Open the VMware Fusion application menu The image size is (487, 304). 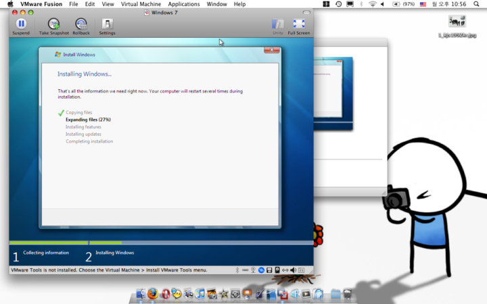41,4
